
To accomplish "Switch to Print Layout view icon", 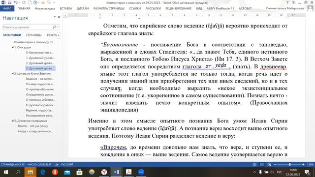I will point(262,164).
